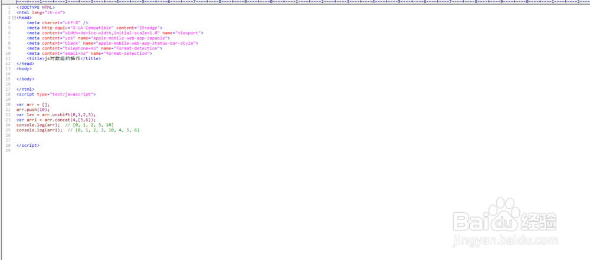Click line number 26 in gutter

click(x=8, y=135)
